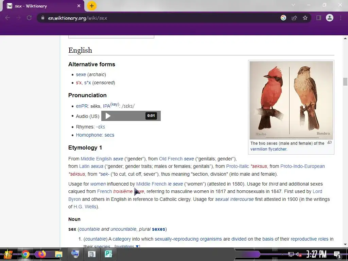This screenshot has width=348, height=261.
Task: Open the 'le sexe' link
Action: pyautogui.click(x=175, y=184)
